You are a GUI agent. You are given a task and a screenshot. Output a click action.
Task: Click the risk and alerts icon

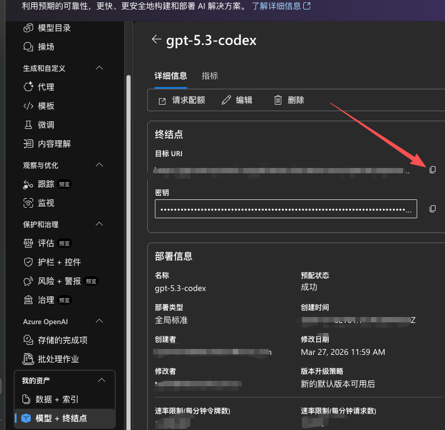(28, 281)
